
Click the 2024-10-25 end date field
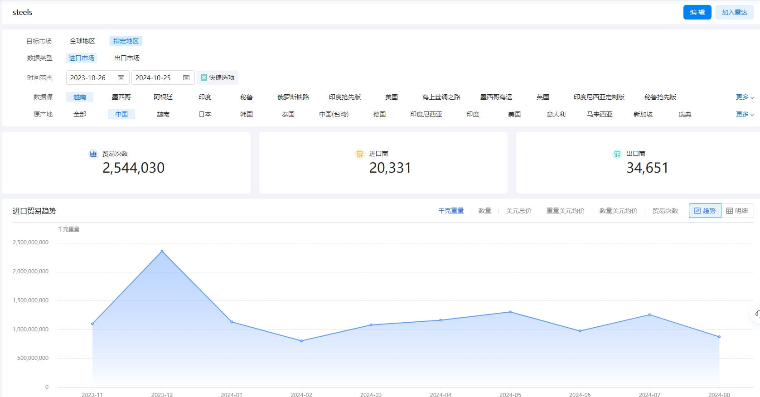point(163,77)
